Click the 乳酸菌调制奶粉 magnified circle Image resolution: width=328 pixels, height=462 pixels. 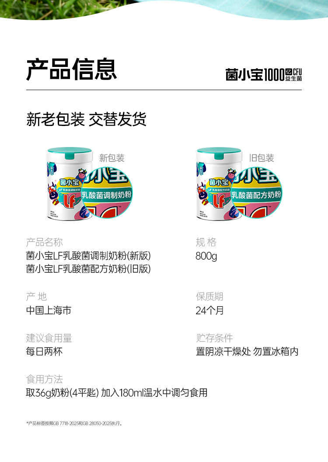[107, 193]
